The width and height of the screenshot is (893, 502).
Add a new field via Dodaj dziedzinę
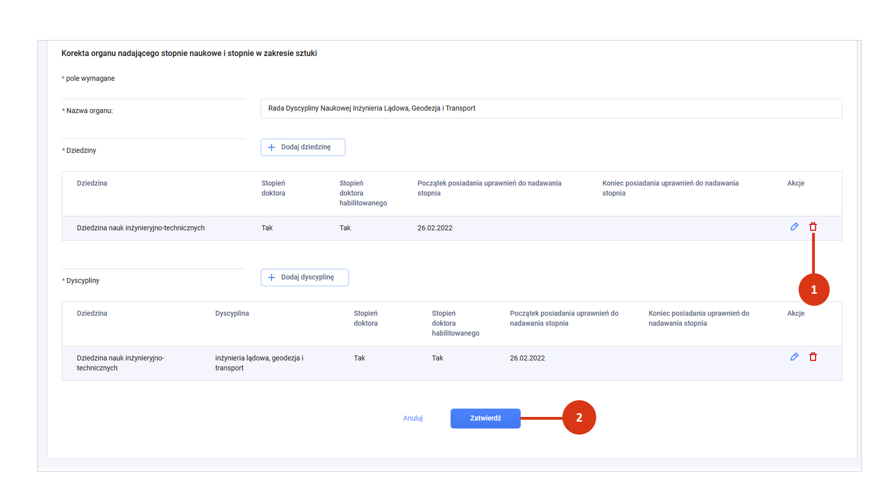pyautogui.click(x=303, y=147)
